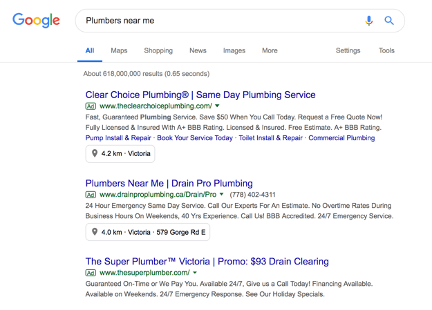The width and height of the screenshot is (432, 310).
Task: Open The Super Plumber Victoria result
Action: point(207,261)
